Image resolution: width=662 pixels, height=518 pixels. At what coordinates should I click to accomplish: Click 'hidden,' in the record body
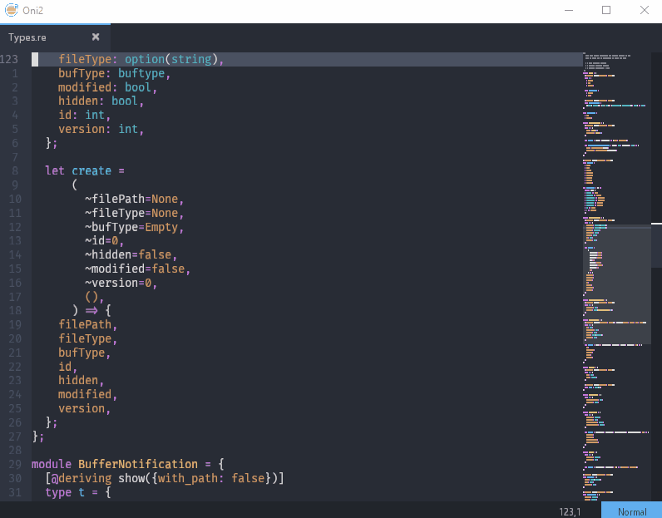(x=81, y=380)
